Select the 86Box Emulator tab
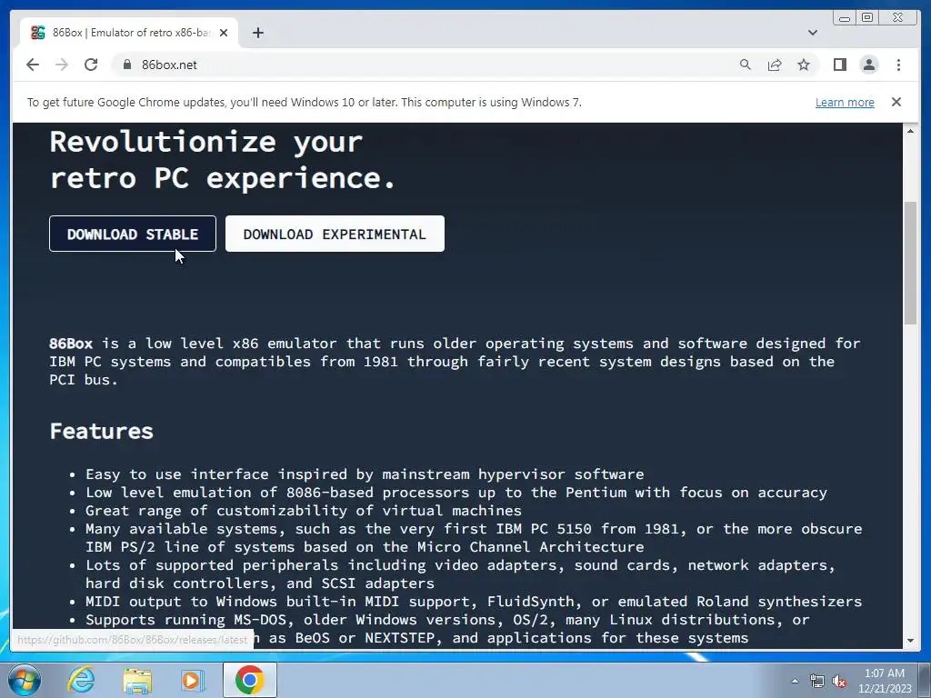Image resolution: width=931 pixels, height=698 pixels. [129, 33]
